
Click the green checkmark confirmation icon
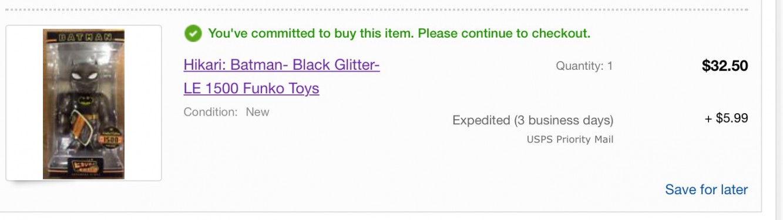tap(193, 34)
